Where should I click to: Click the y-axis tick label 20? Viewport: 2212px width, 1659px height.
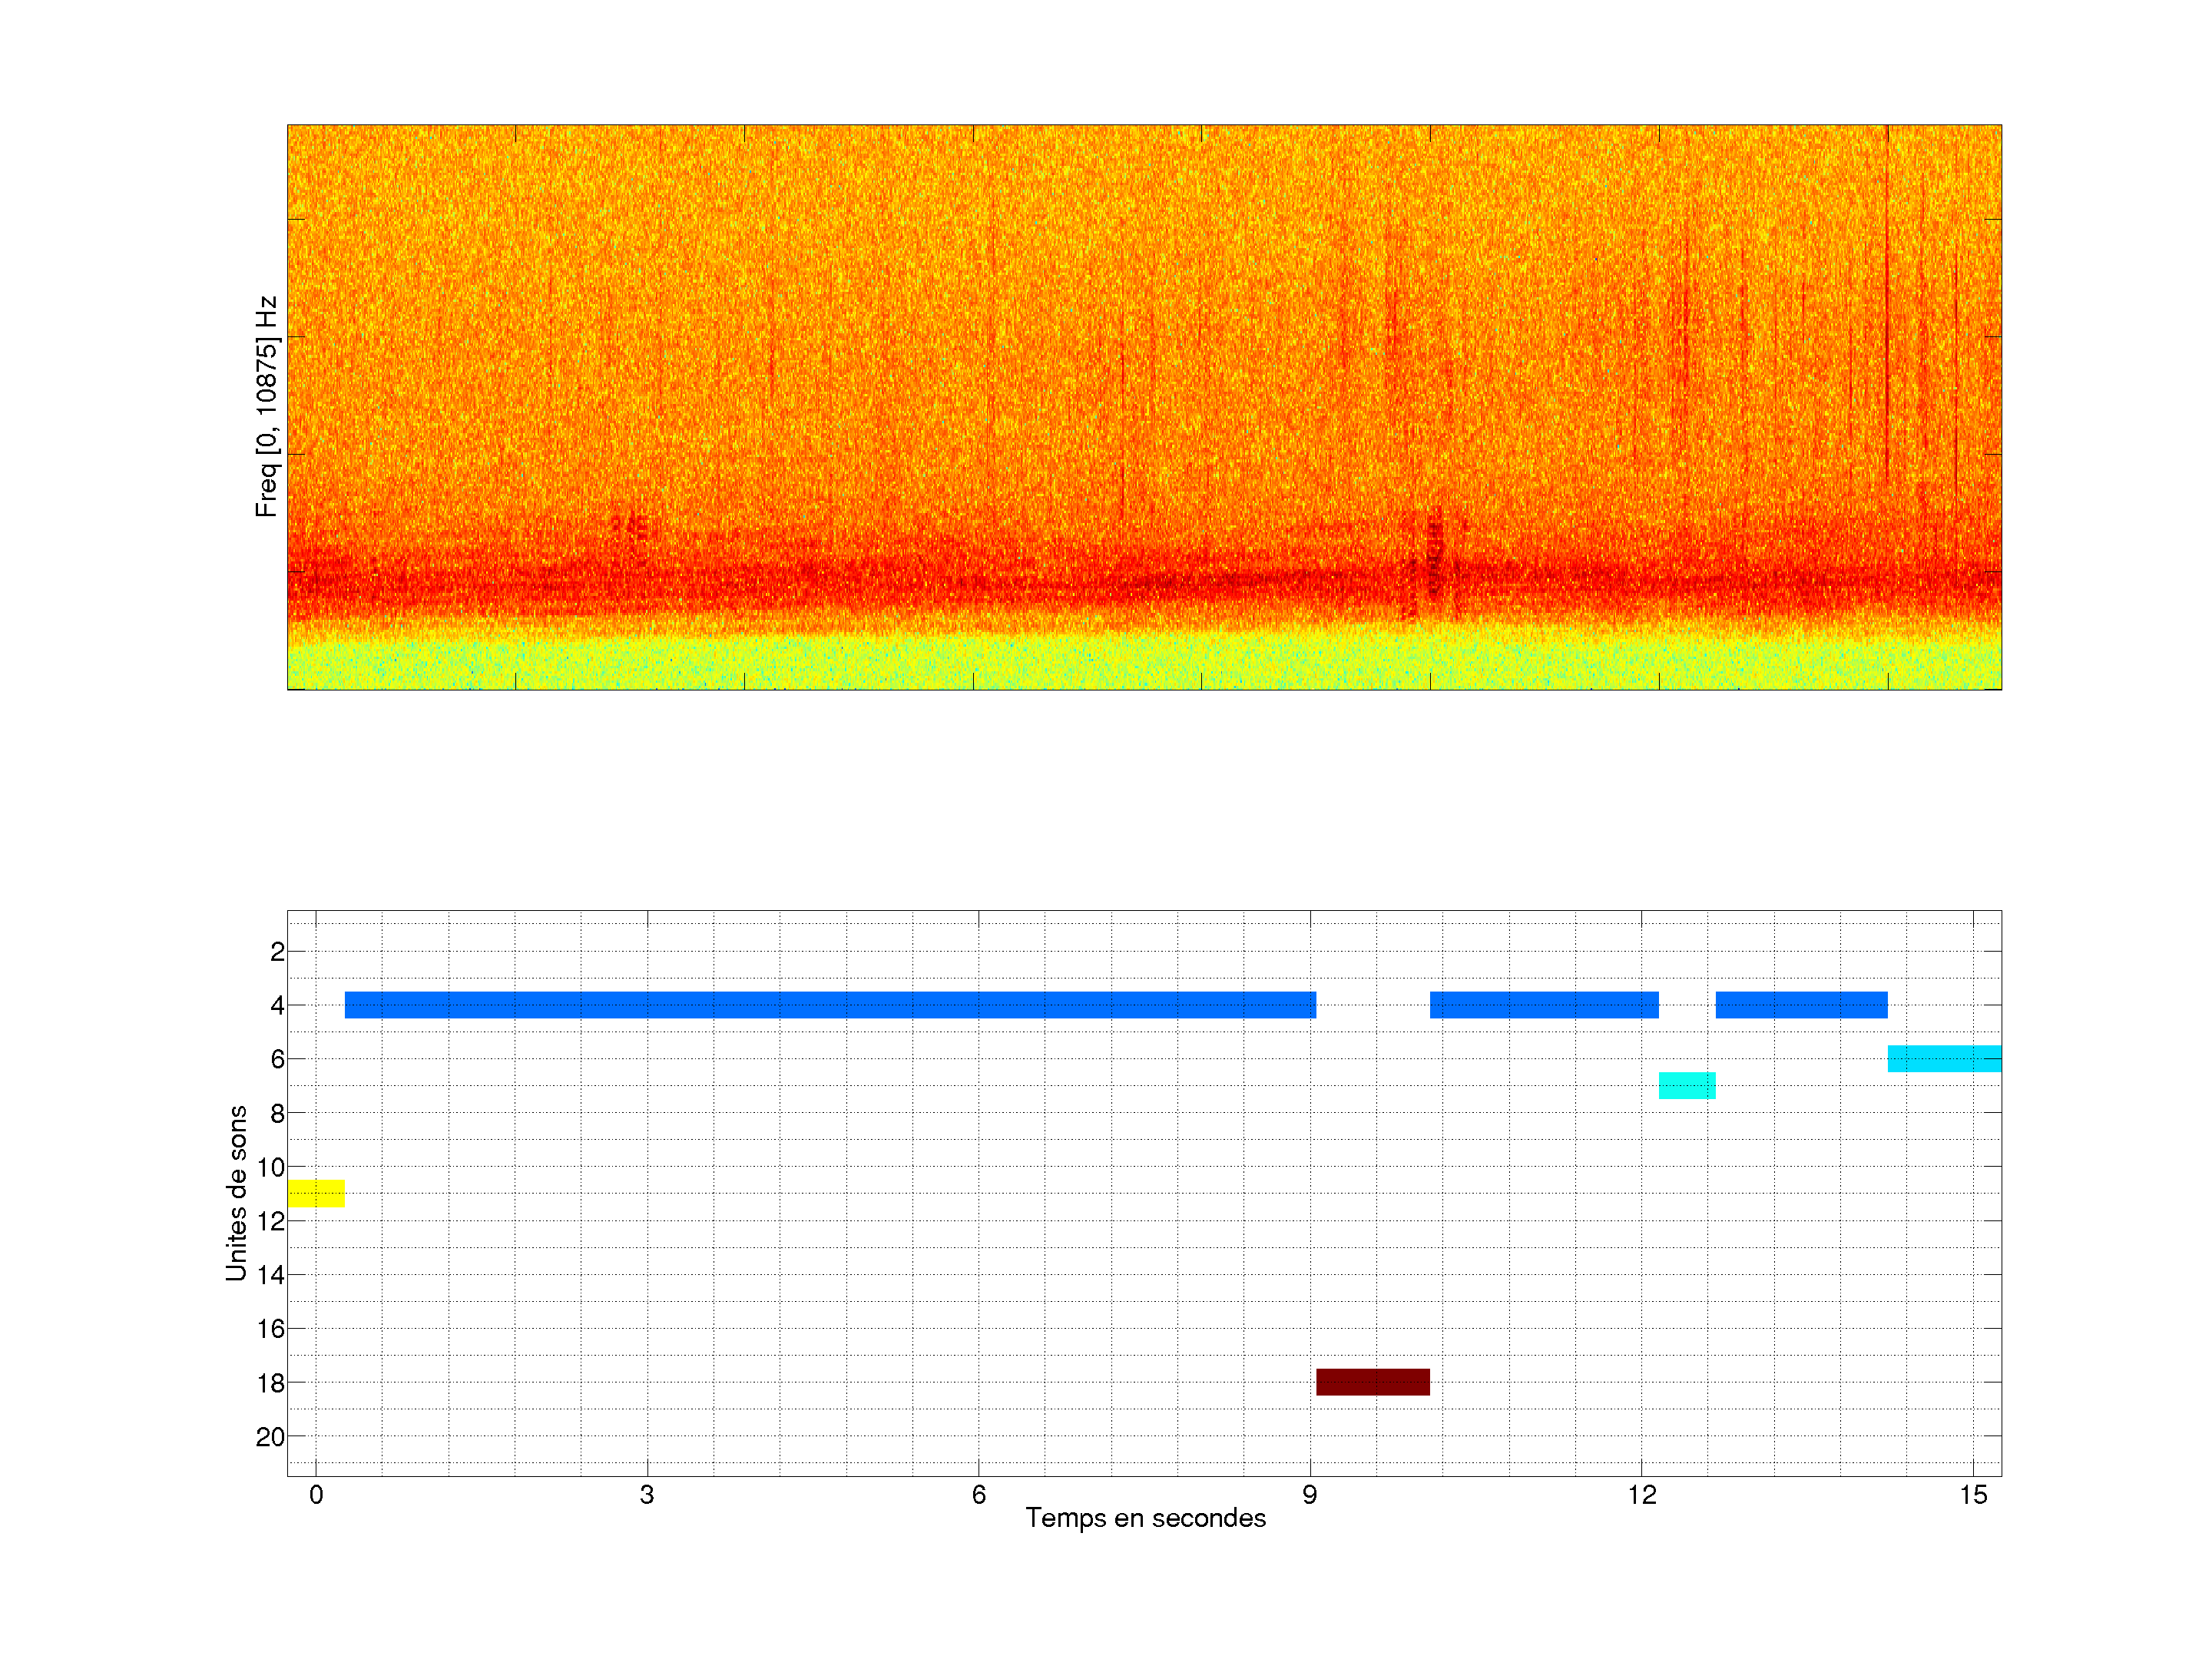pyautogui.click(x=270, y=1437)
